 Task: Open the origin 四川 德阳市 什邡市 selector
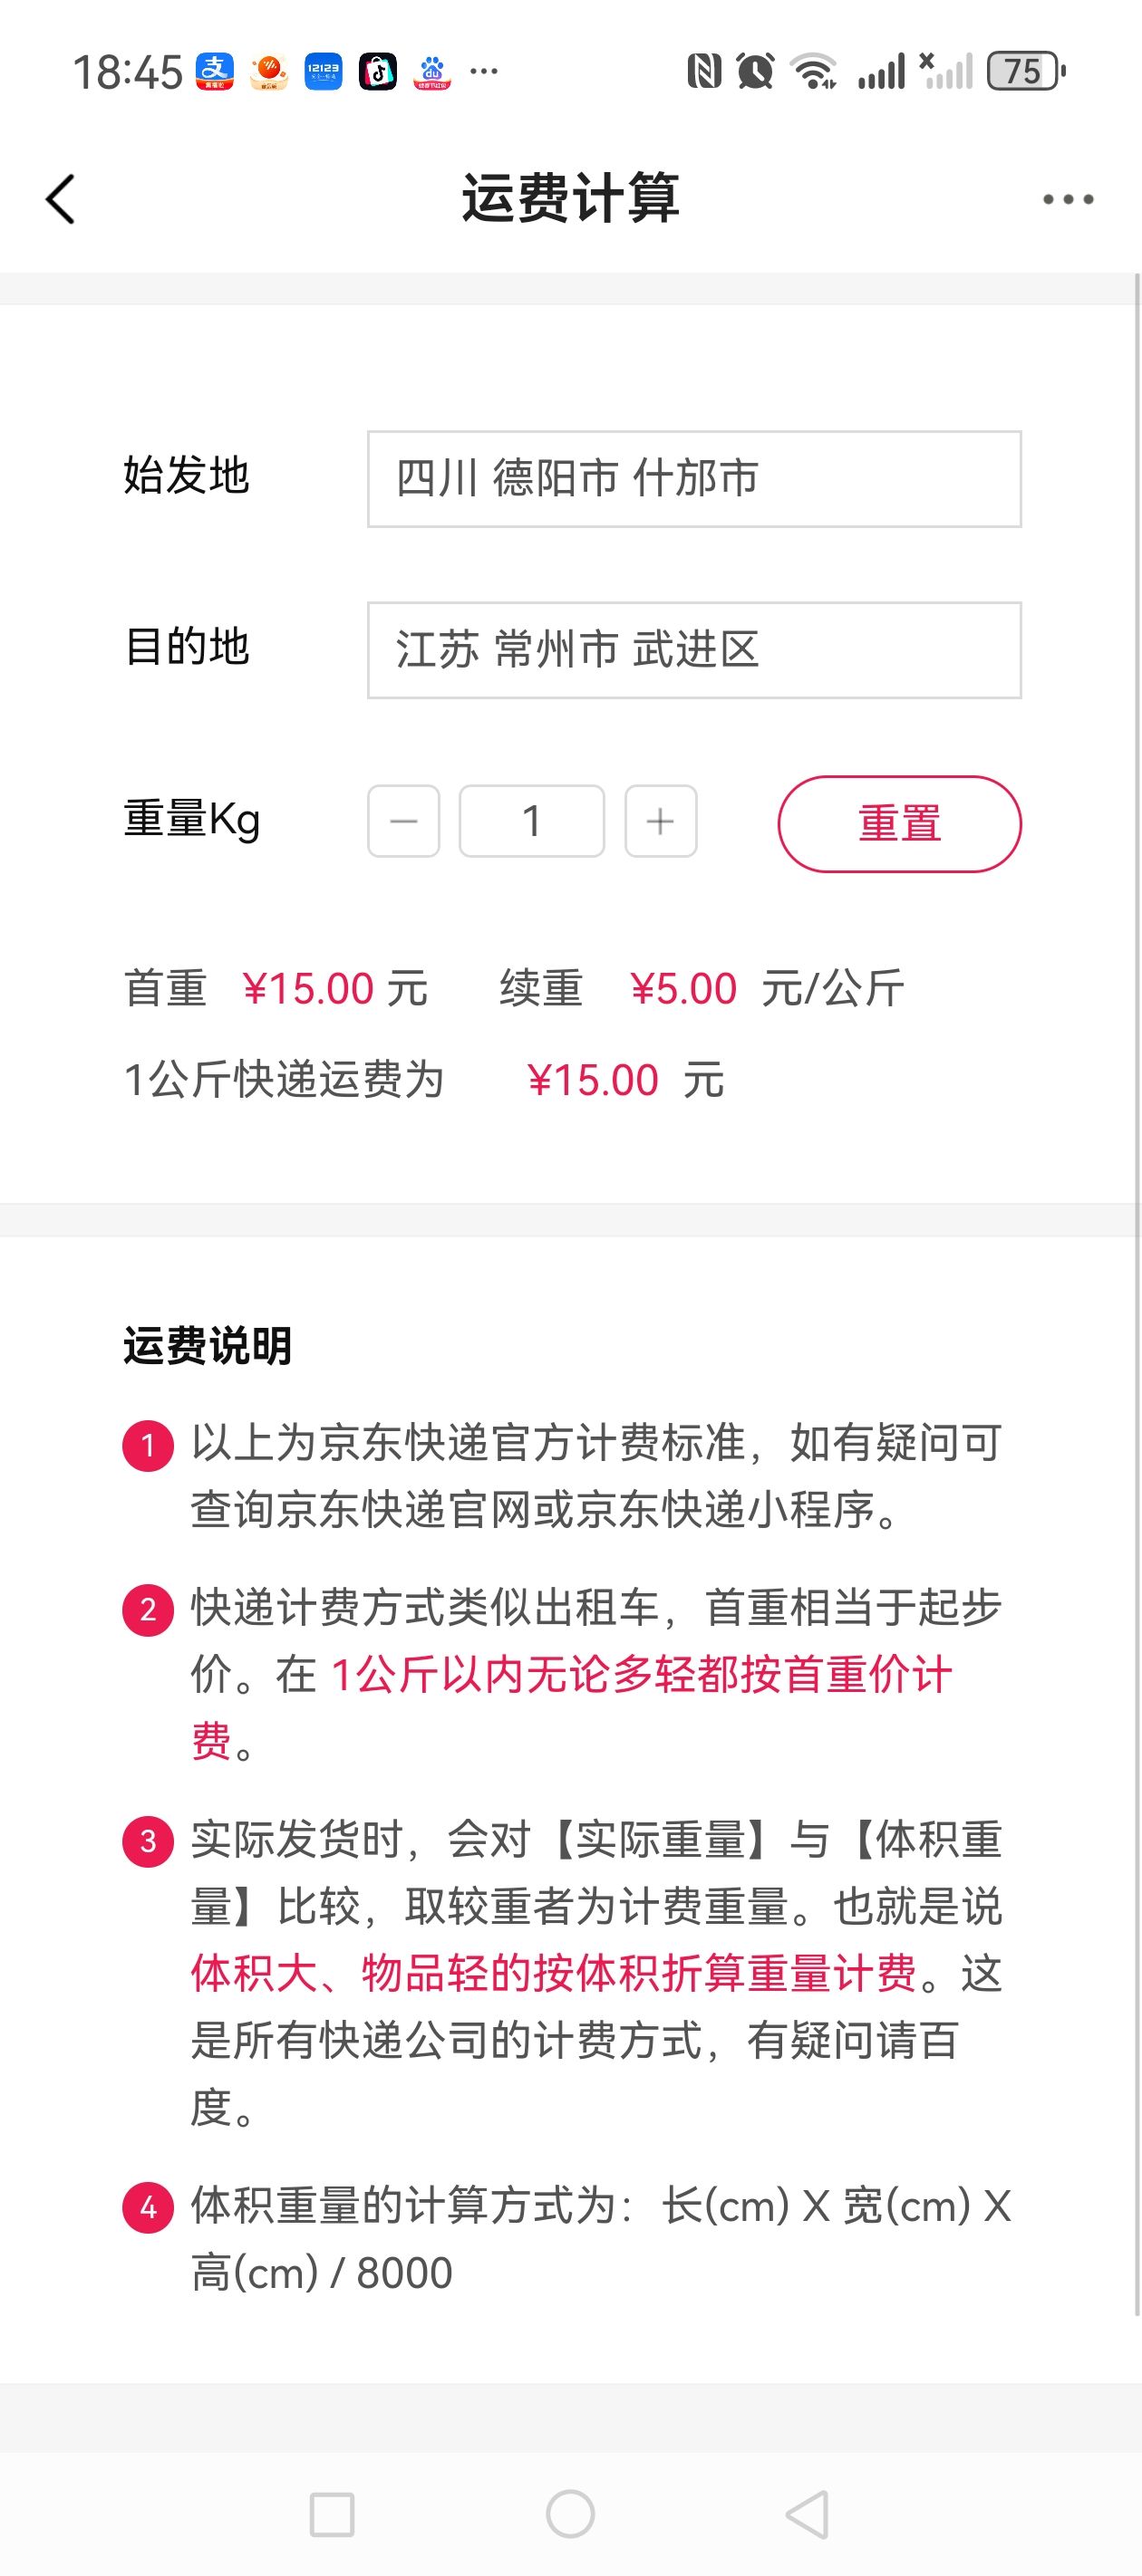693,479
